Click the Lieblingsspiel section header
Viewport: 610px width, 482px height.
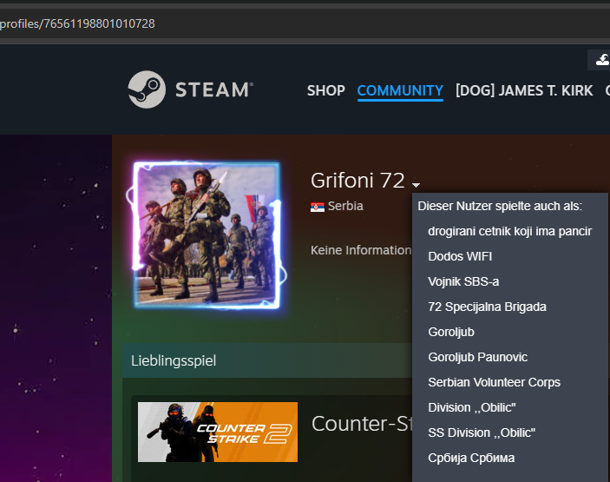tap(174, 360)
